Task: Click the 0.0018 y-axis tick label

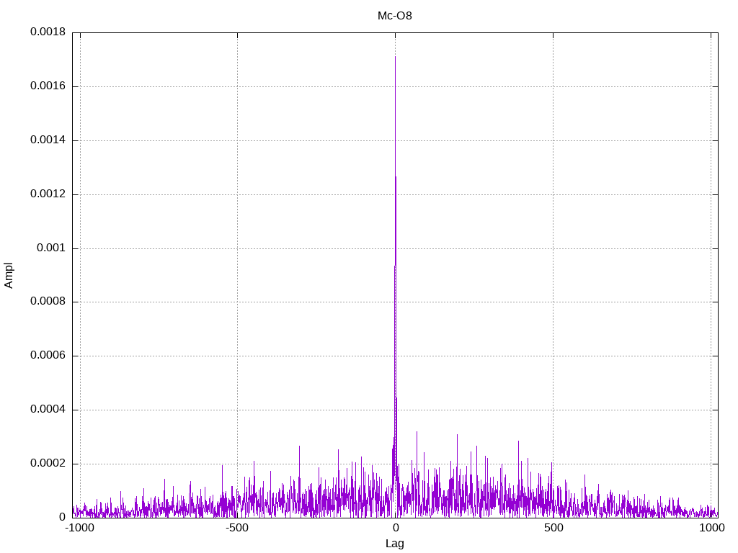Action: [48, 32]
